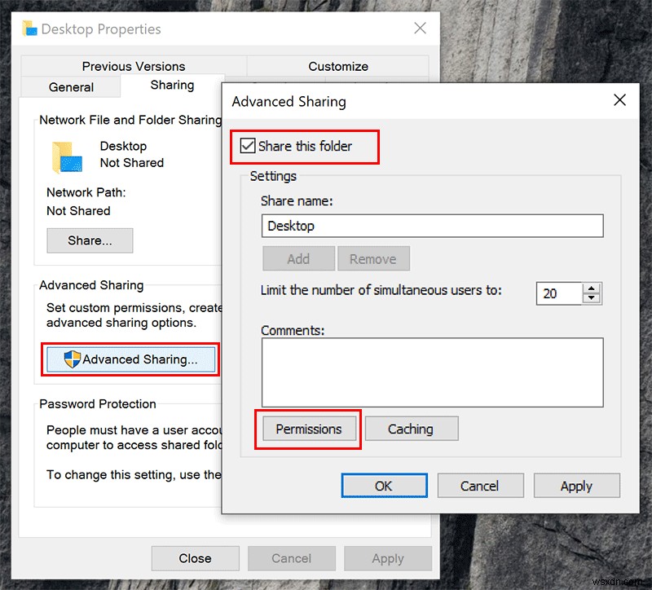This screenshot has height=590, width=652.
Task: Open the Permissions dialog
Action: click(307, 428)
